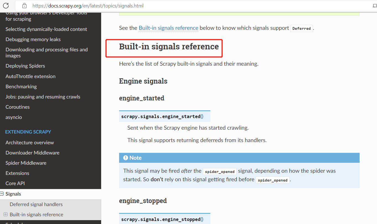377x224 pixels.
Task: Collapse the Signals section in the sidebar
Action: (x=2, y=194)
